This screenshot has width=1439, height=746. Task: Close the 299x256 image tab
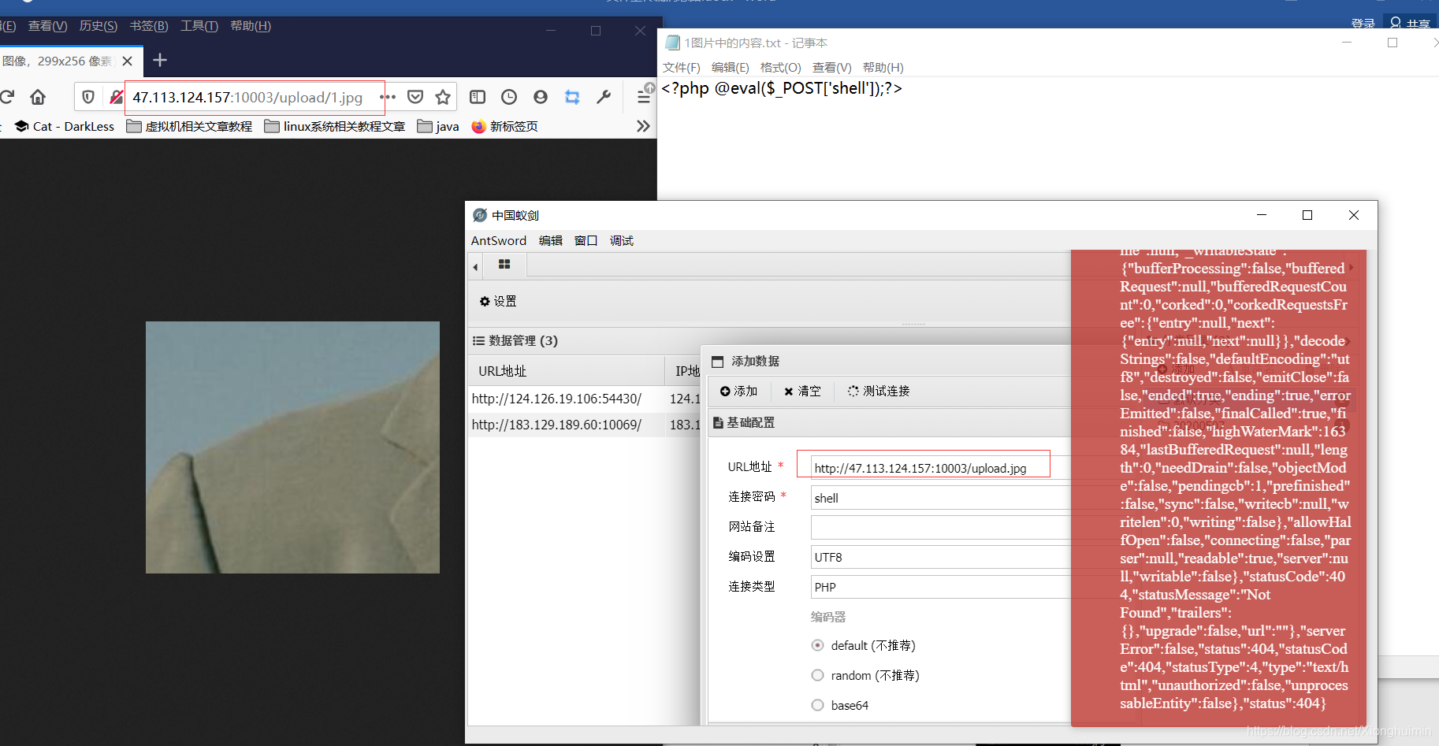(127, 61)
